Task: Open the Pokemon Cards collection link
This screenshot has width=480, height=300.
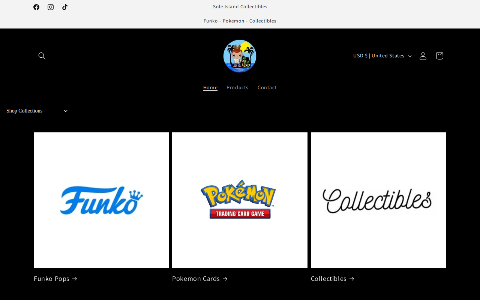Action: point(200,279)
